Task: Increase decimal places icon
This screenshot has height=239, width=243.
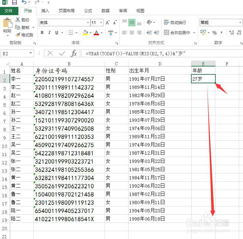Action: click(x=231, y=33)
